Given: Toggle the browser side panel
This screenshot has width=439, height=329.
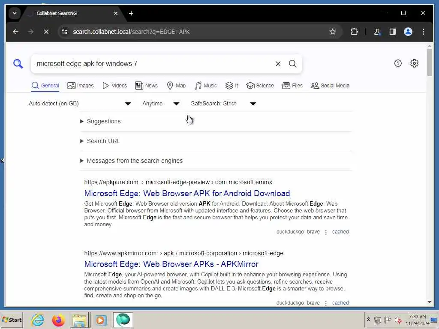Looking at the screenshot, I should pyautogui.click(x=393, y=32).
